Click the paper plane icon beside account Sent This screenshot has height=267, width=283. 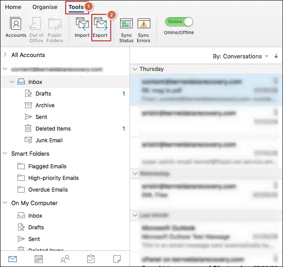pyautogui.click(x=28, y=117)
